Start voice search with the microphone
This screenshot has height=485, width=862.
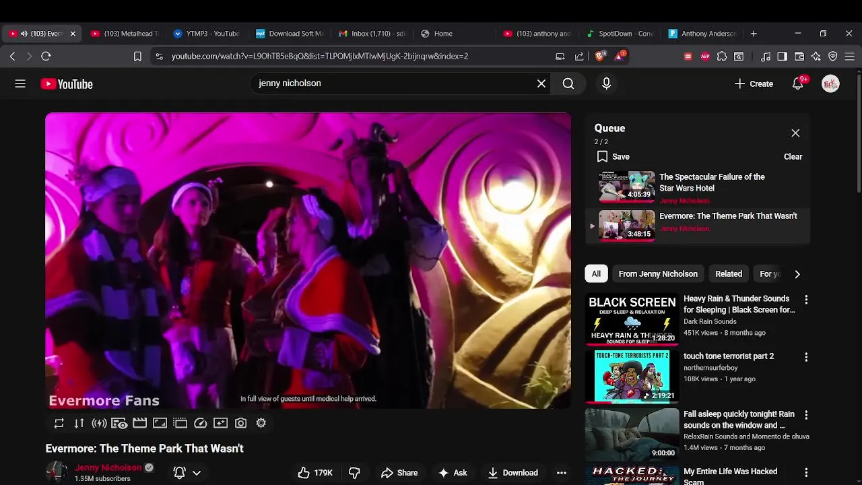606,84
